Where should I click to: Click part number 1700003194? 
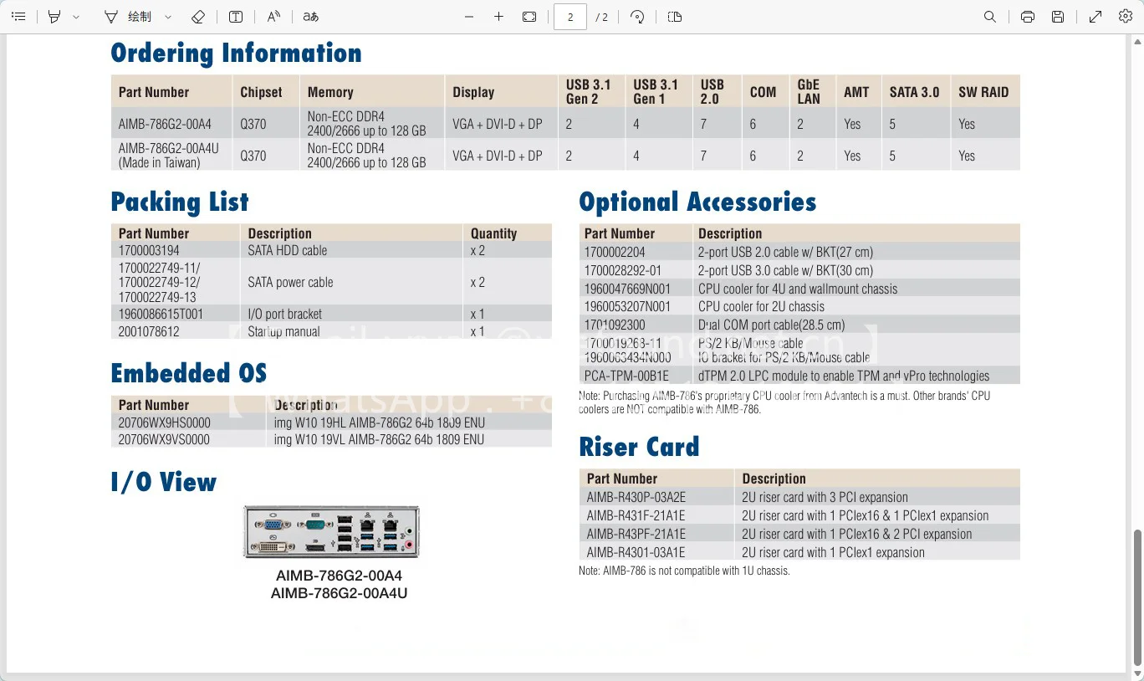[x=149, y=250]
